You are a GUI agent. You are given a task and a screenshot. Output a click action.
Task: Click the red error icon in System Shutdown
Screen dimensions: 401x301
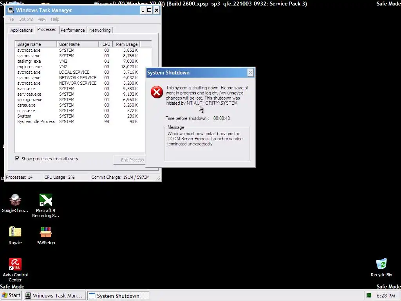click(157, 92)
